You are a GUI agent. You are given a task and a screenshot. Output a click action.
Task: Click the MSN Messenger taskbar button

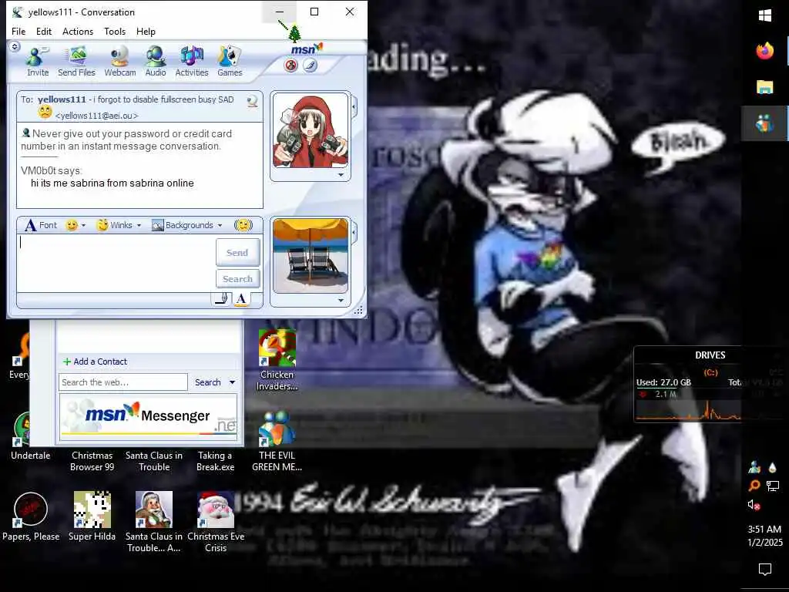(x=765, y=123)
